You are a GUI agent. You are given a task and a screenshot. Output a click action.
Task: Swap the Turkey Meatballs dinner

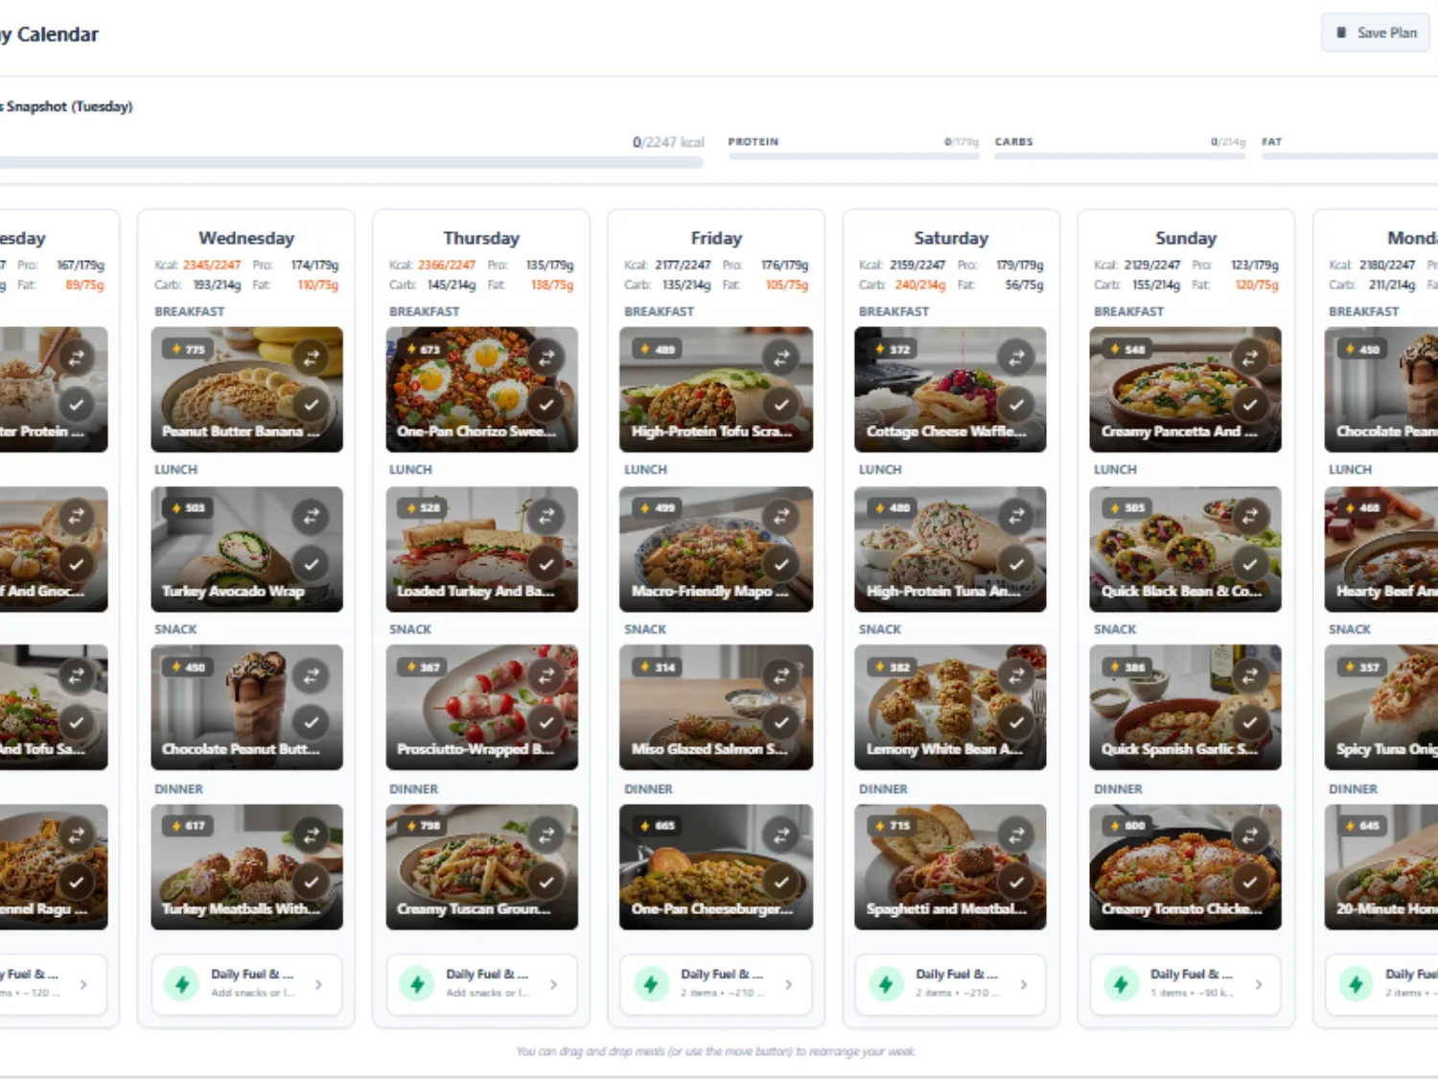(x=311, y=834)
